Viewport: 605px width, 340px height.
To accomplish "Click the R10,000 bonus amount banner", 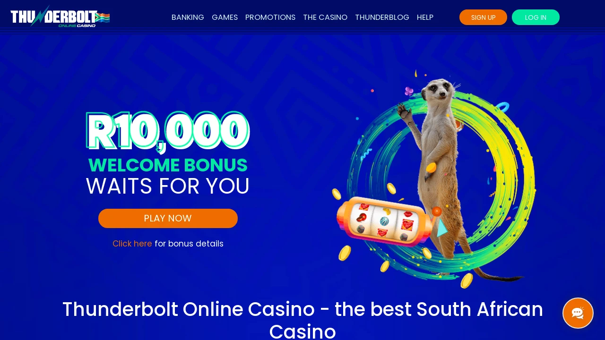I will point(168,132).
